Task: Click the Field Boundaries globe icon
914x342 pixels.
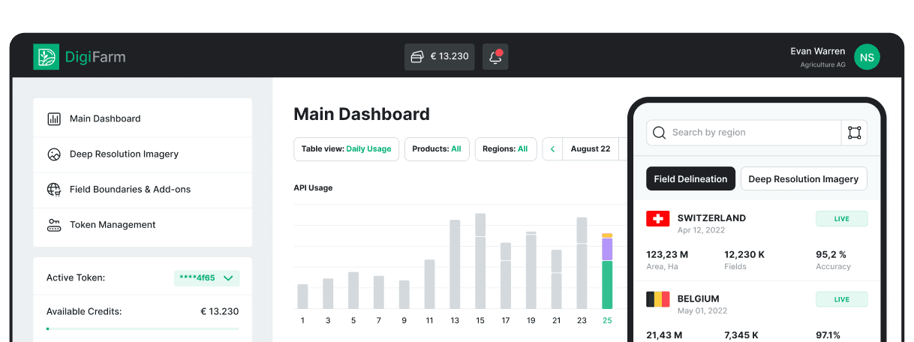Action: [54, 190]
